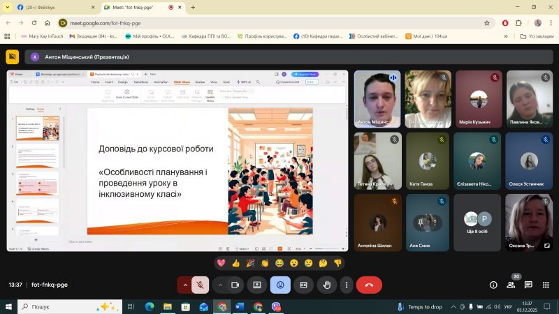Toggle the emoji reactions bar
This screenshot has height=314, width=559.
tap(280, 285)
